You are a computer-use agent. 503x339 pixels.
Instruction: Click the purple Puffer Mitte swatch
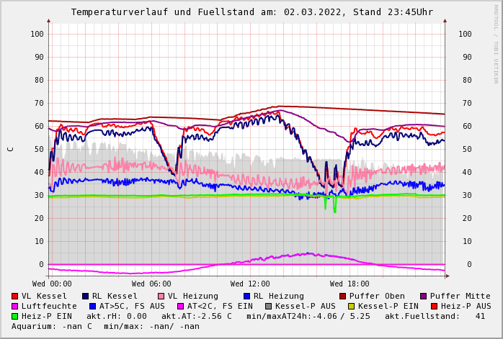pos(424,296)
